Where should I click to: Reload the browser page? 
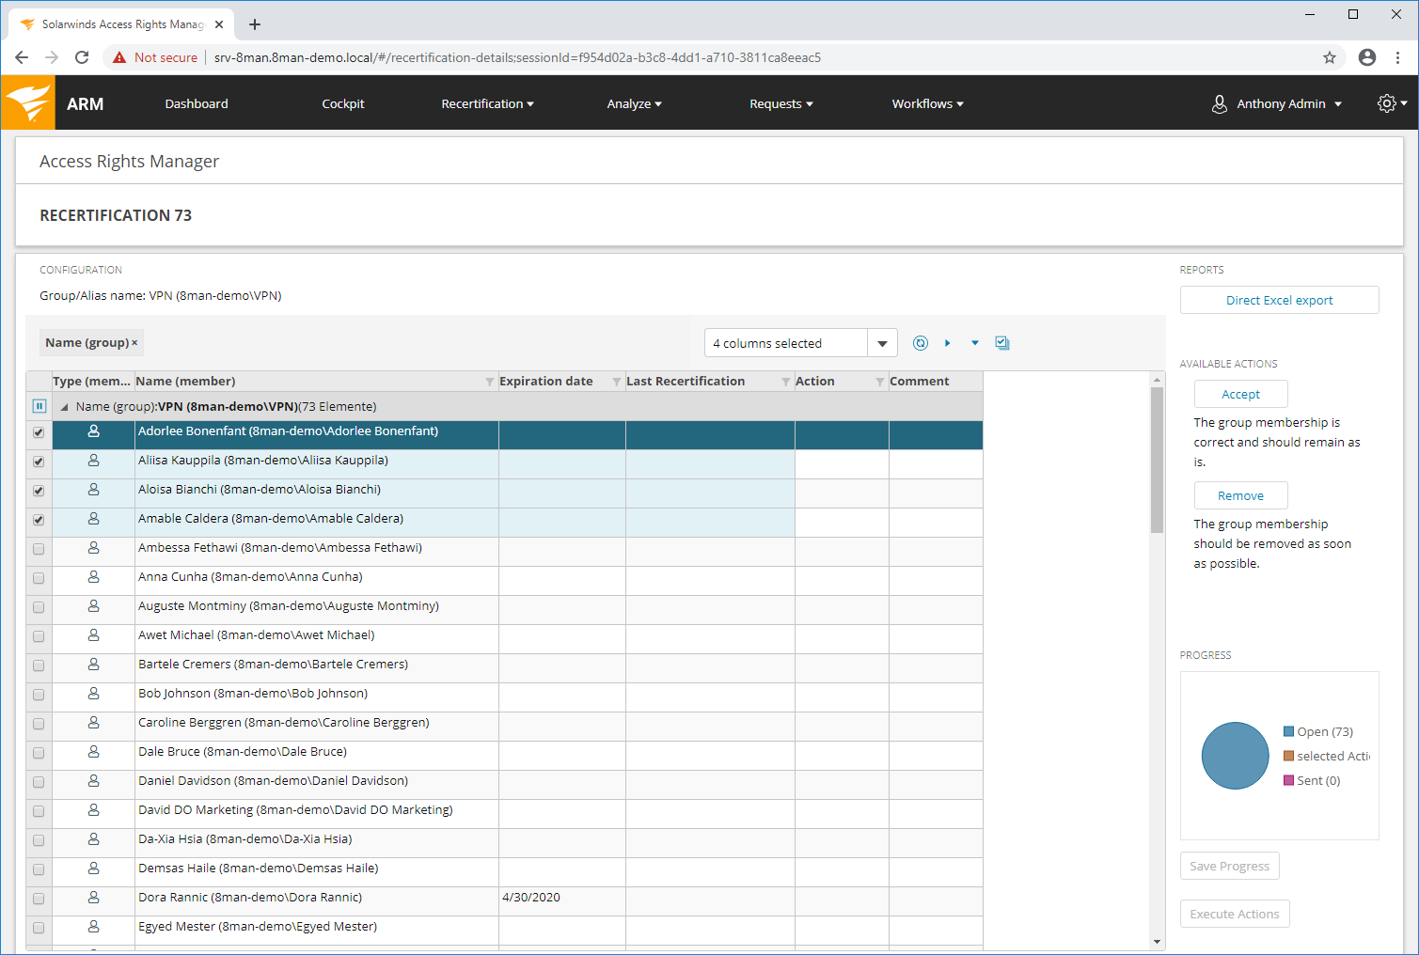(x=82, y=57)
